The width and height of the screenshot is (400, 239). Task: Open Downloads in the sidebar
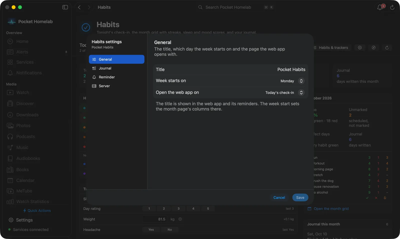[37, 115]
